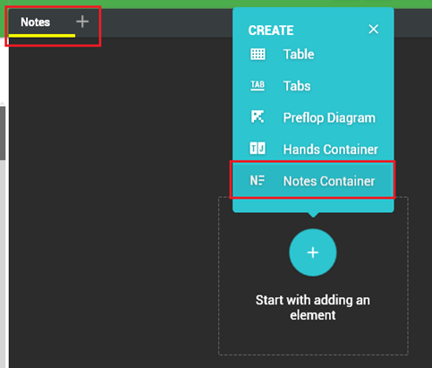Click the left vertical scrollbar thumb
Viewport: 432px width, 368px height.
click(x=3, y=133)
